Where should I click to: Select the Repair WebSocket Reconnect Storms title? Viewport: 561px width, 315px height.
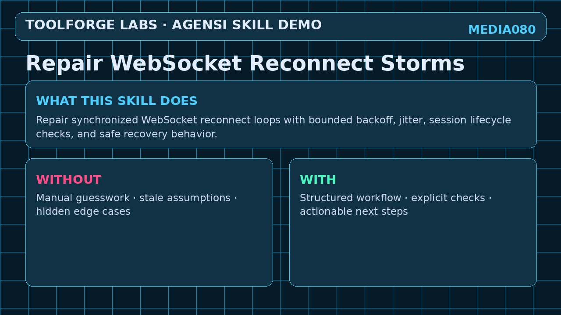[x=245, y=63]
